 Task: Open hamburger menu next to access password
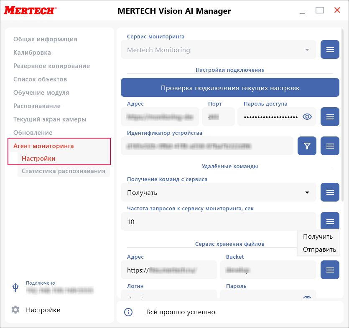click(330, 117)
